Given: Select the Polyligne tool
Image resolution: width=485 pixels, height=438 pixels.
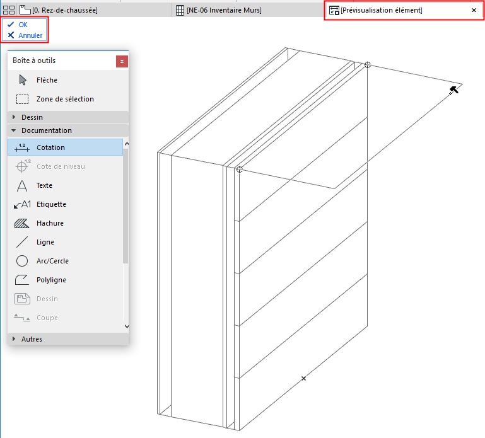Looking at the screenshot, I should coord(65,279).
